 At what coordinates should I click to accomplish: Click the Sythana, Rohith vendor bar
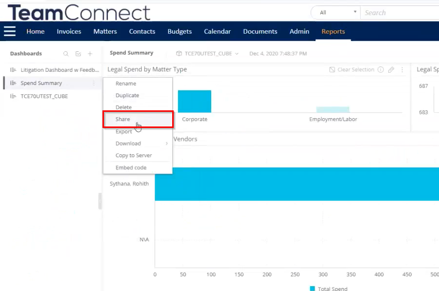(x=297, y=184)
